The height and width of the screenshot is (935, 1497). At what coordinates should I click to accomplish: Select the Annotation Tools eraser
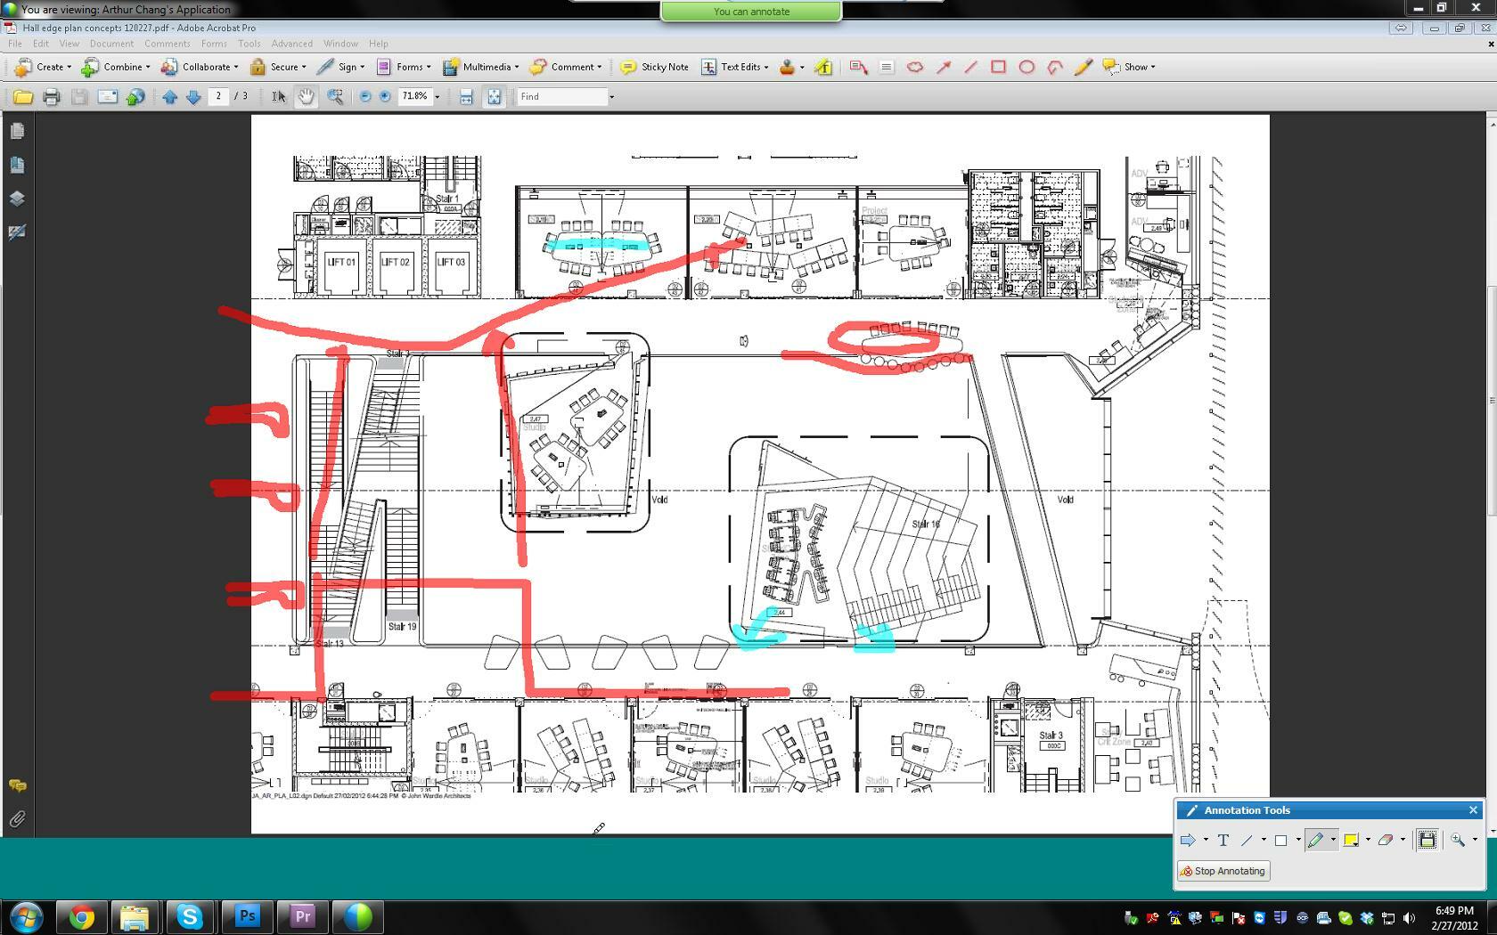click(1386, 840)
